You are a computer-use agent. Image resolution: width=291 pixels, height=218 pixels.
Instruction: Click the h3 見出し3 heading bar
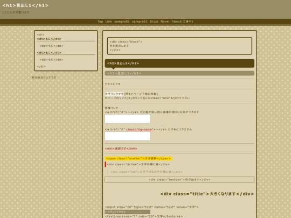point(179,73)
